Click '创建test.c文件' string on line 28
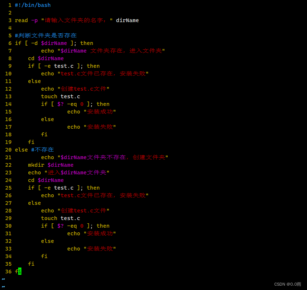Image resolution: width=307 pixels, height=290 pixels. coord(83,211)
